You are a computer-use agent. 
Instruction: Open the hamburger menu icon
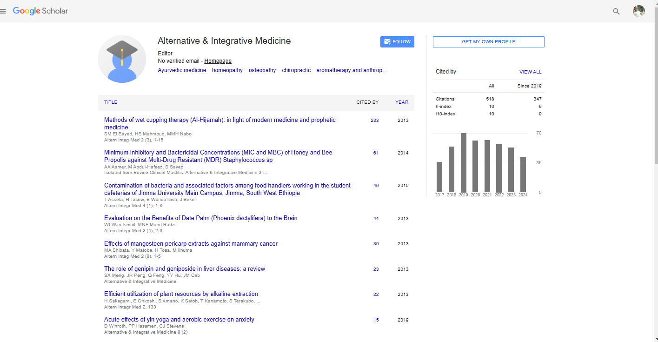[3, 11]
